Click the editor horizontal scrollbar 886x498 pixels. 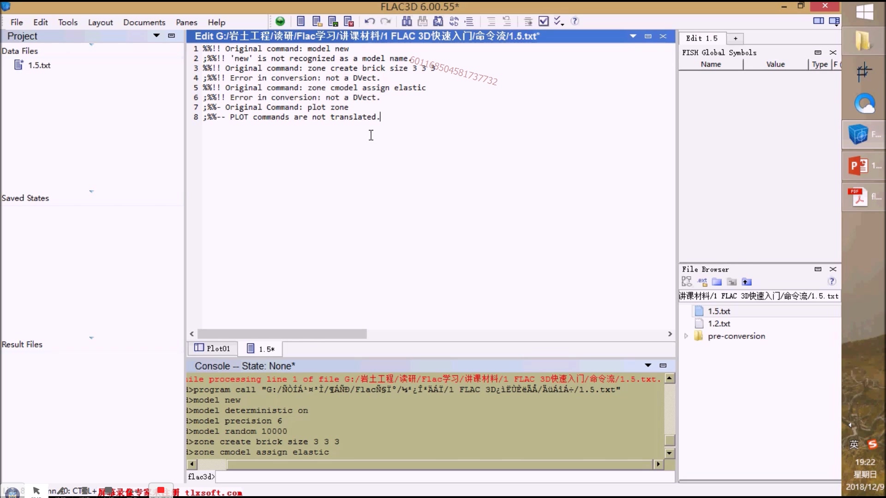point(282,334)
